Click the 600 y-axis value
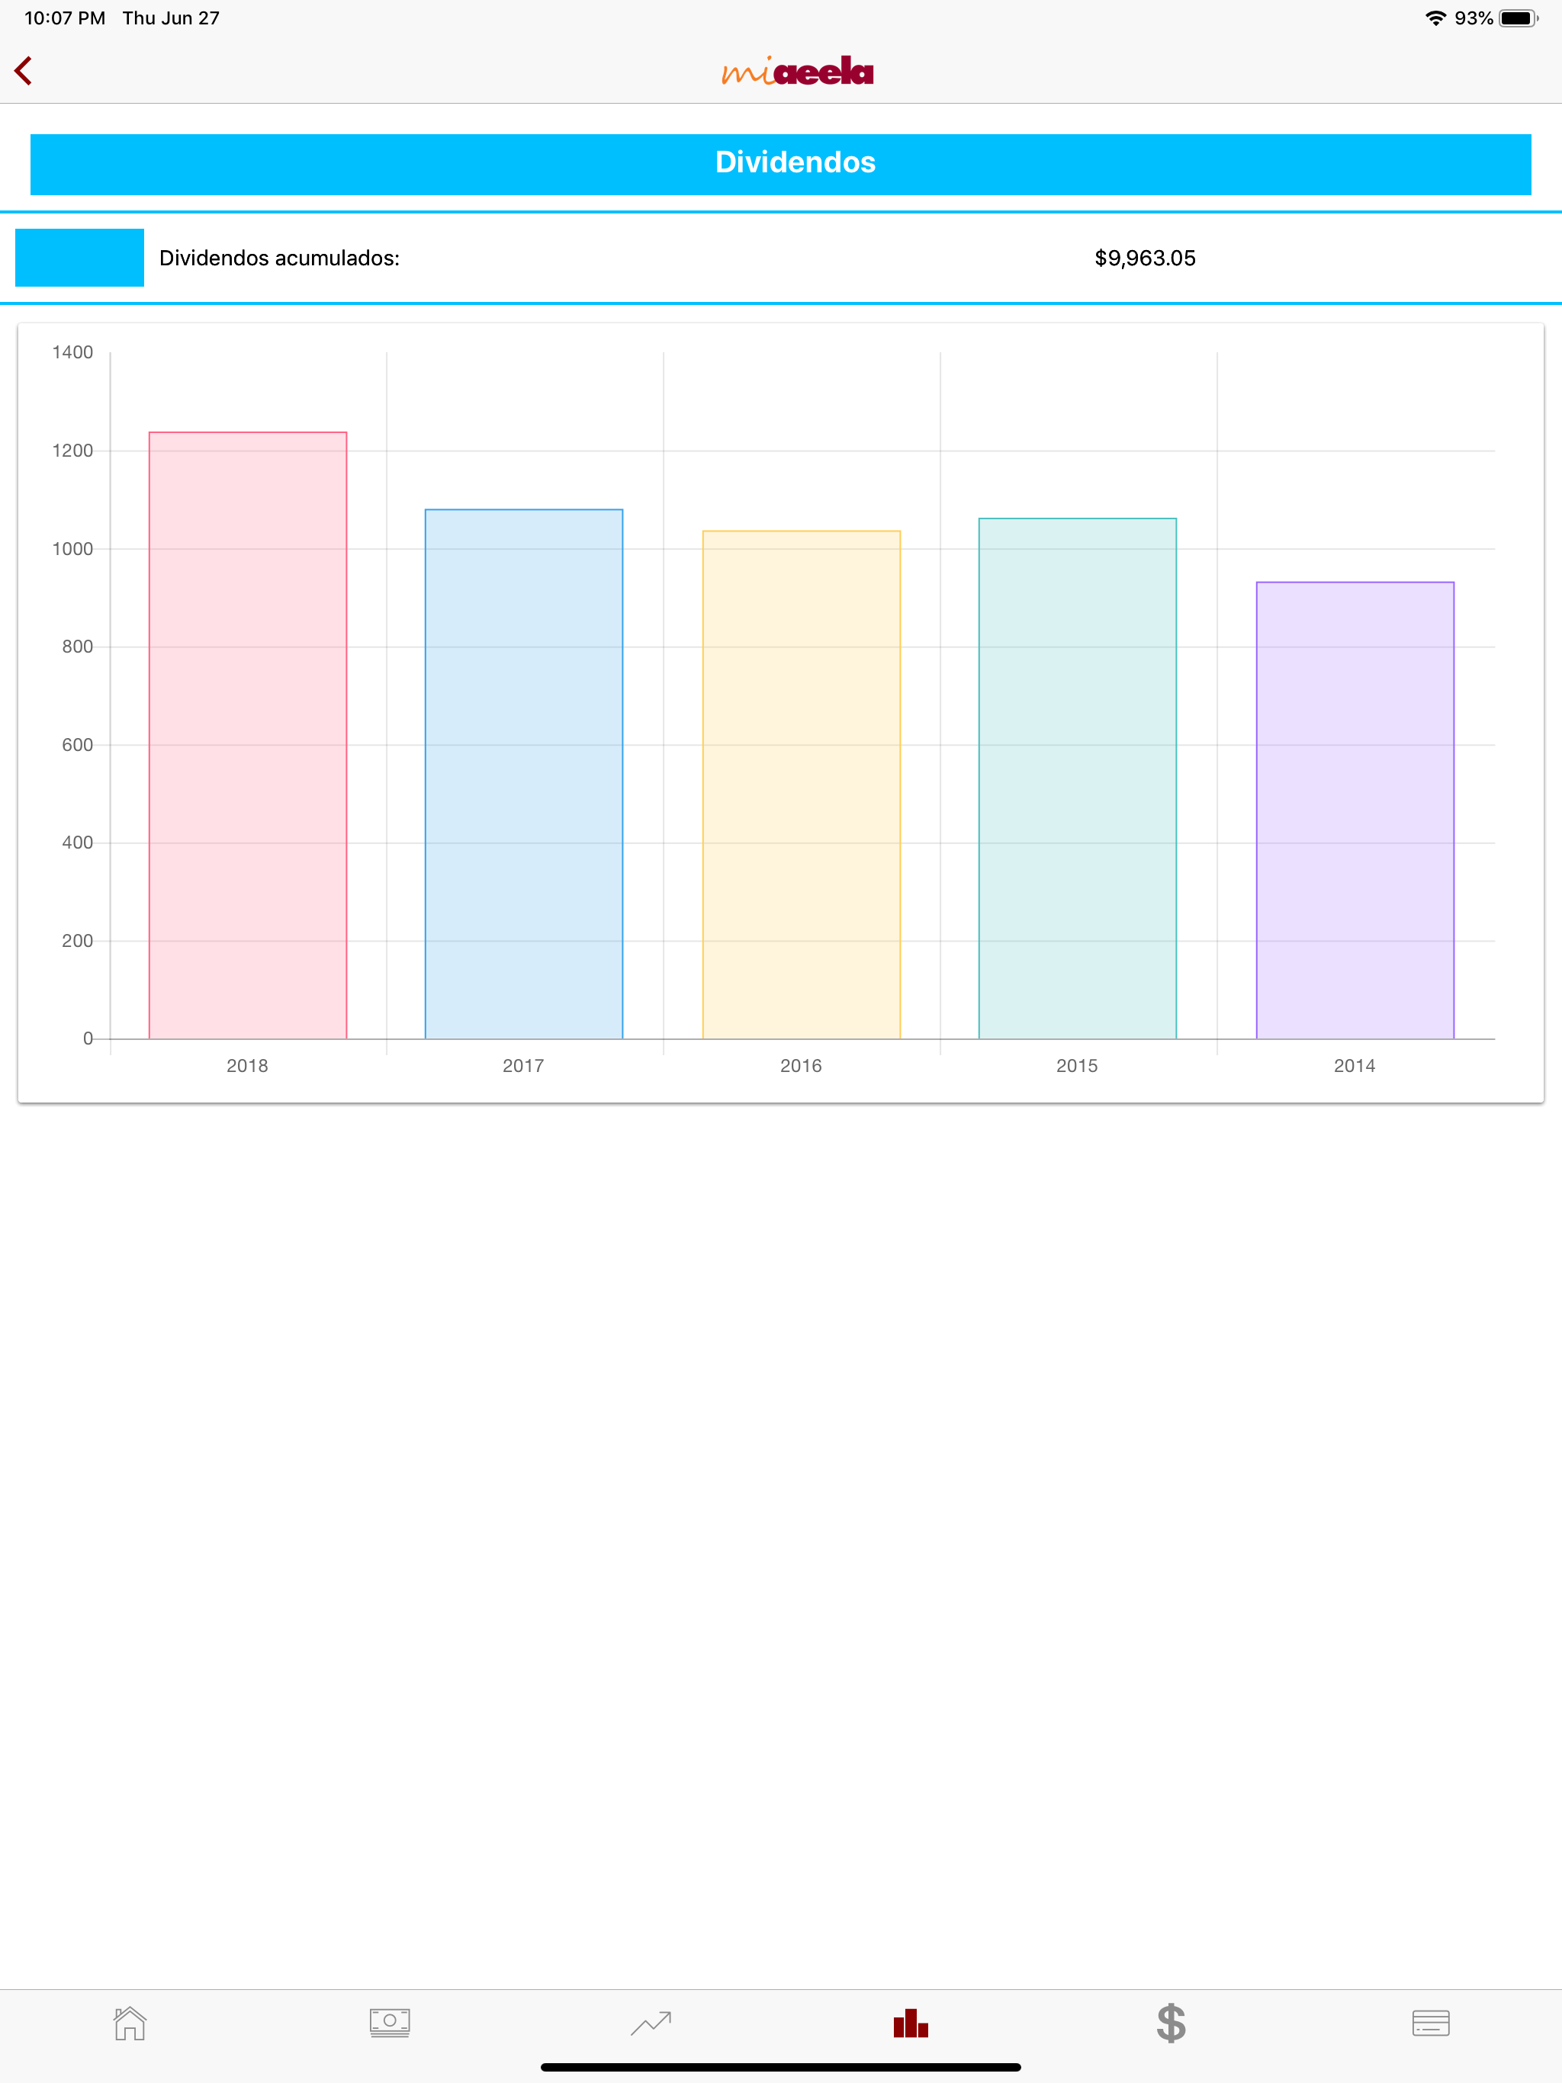Screen dimensions: 1562x2083 coord(77,745)
